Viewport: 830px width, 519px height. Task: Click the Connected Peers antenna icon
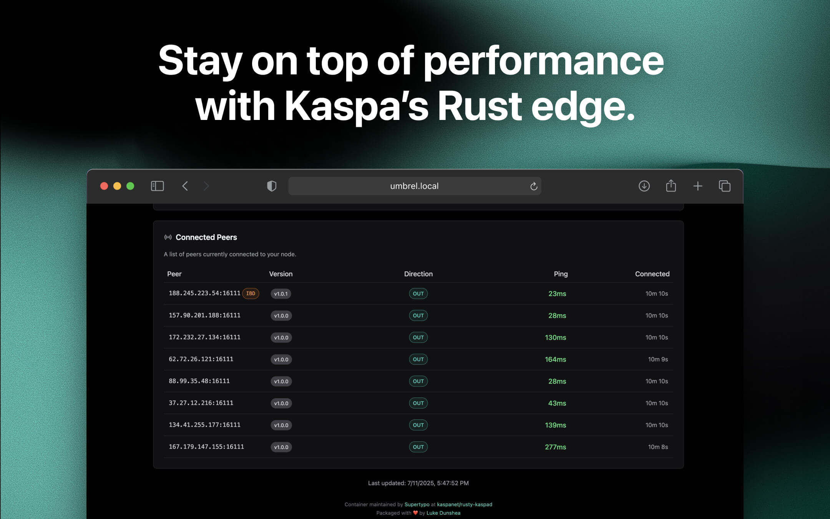pos(168,237)
